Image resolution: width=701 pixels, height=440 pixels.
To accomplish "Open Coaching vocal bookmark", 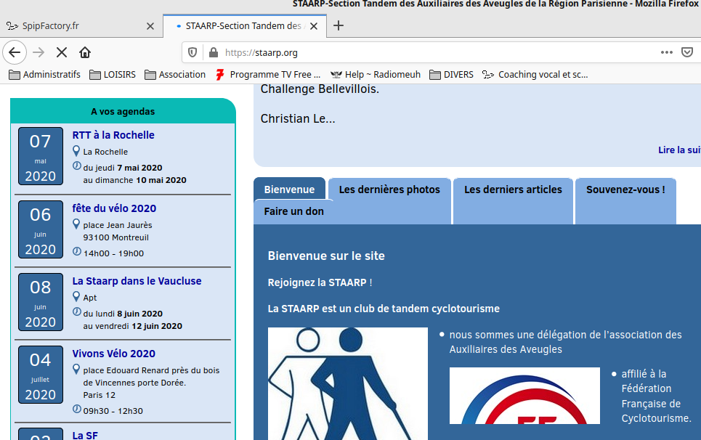I will [535, 75].
